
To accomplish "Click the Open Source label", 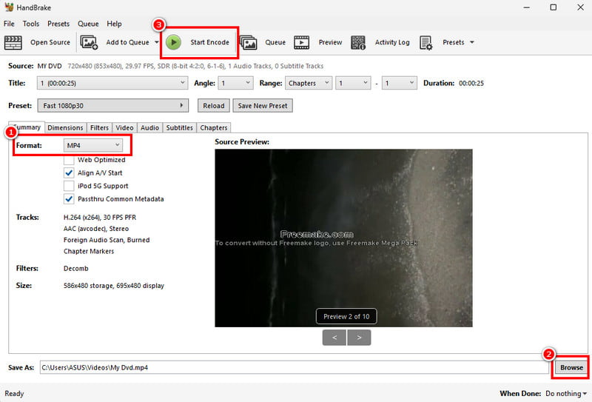I will coord(50,42).
